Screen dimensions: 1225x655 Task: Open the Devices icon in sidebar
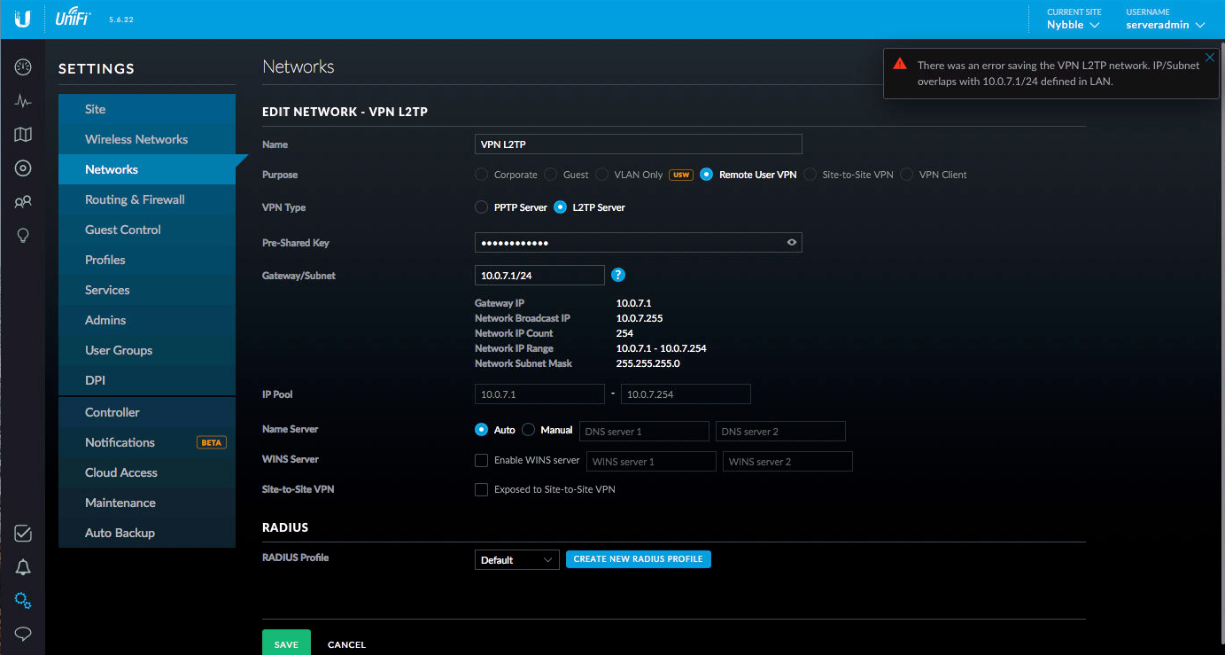(23, 168)
